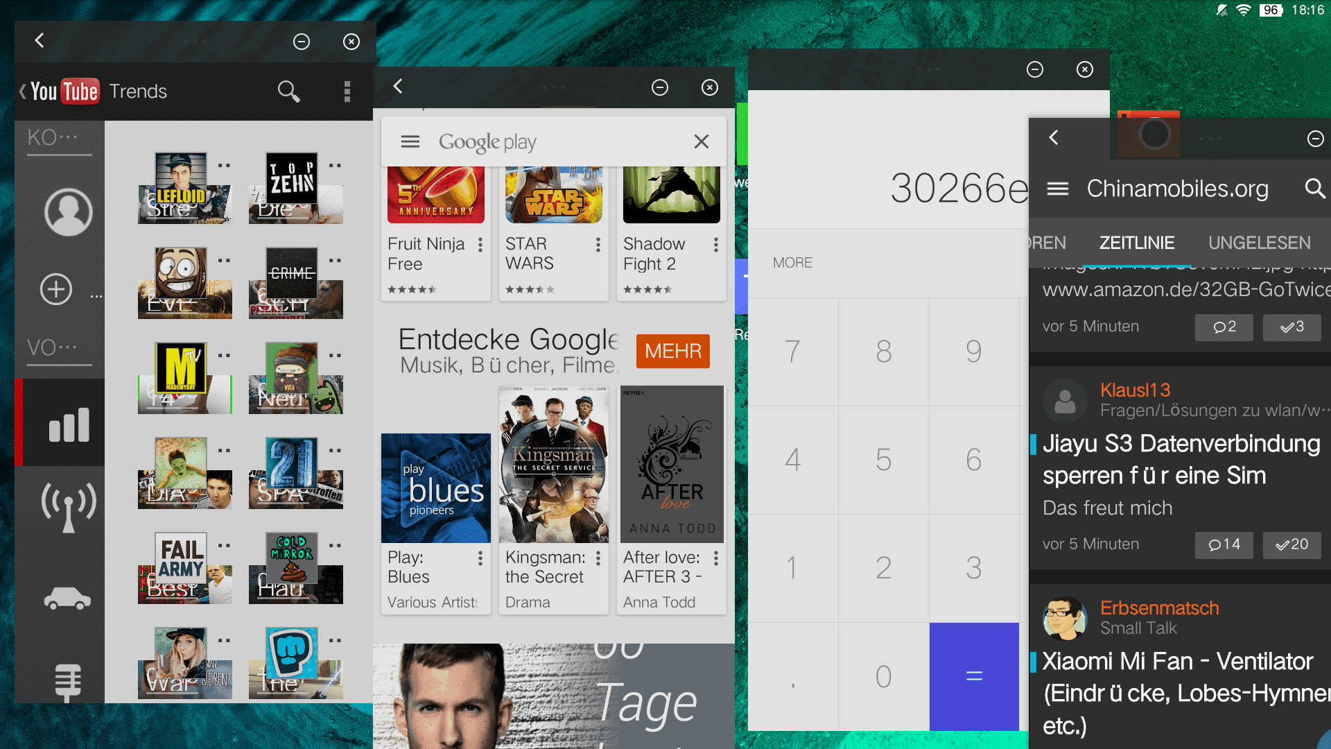1331x749 pixels.
Task: Go back in YouTube window title bar
Action: [40, 41]
